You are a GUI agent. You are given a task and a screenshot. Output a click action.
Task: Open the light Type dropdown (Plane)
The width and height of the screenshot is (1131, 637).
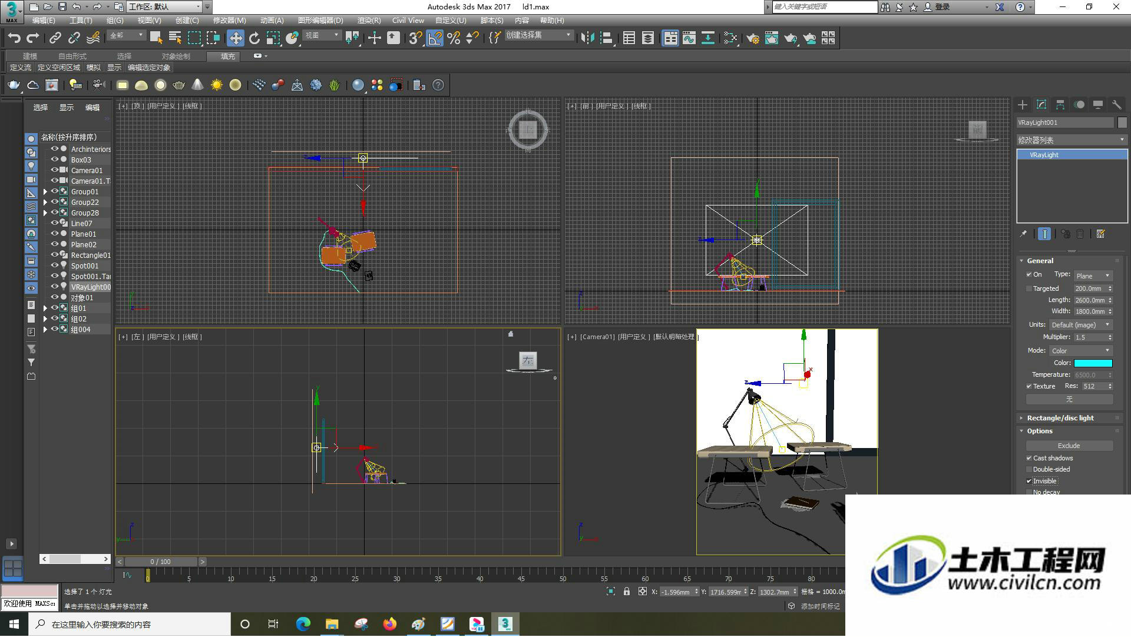point(1093,276)
